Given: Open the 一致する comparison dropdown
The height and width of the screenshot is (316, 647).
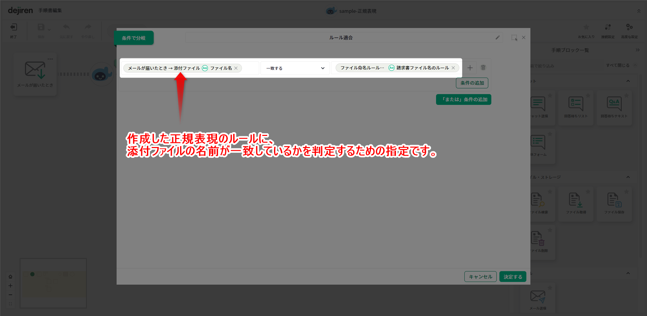Looking at the screenshot, I should click(x=295, y=68).
